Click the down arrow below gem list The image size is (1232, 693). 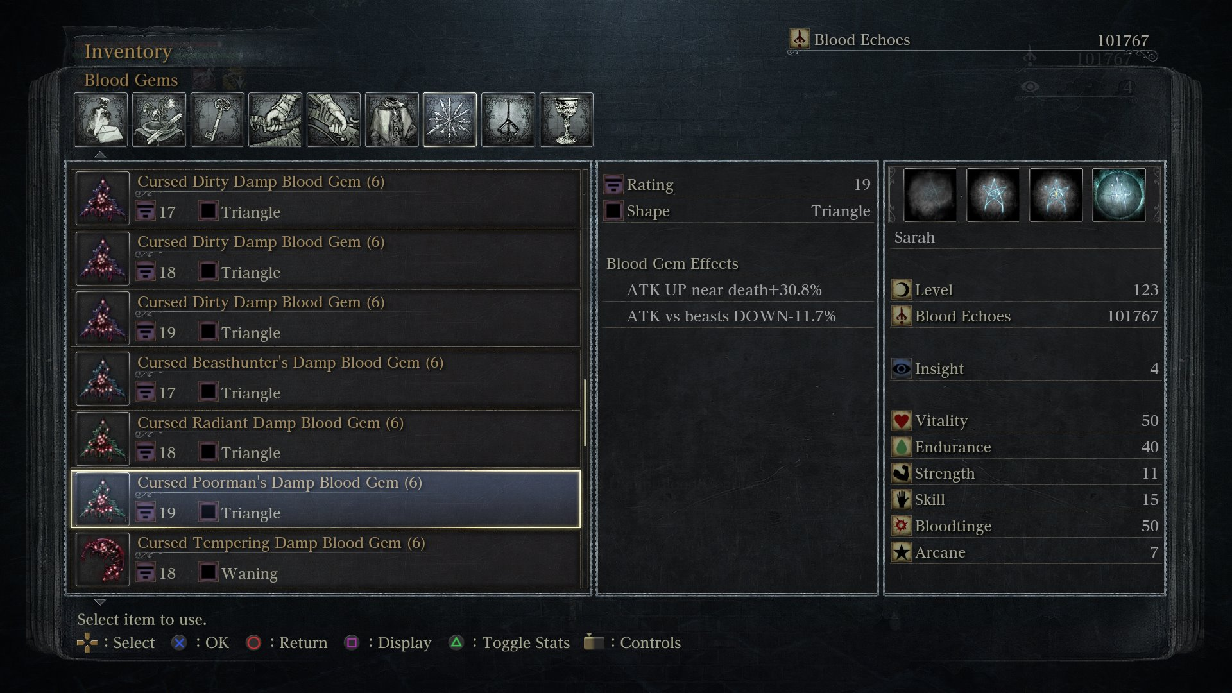(x=100, y=602)
